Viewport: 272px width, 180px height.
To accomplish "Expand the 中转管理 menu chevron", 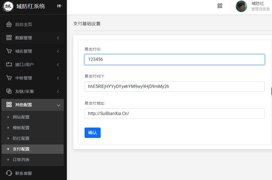I will 58,78.
